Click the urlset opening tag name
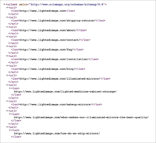Screen dimensions: 156x143 (x=12, y=4)
